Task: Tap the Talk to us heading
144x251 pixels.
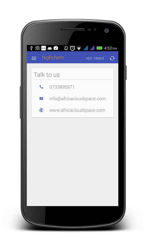Action: pyautogui.click(x=47, y=75)
